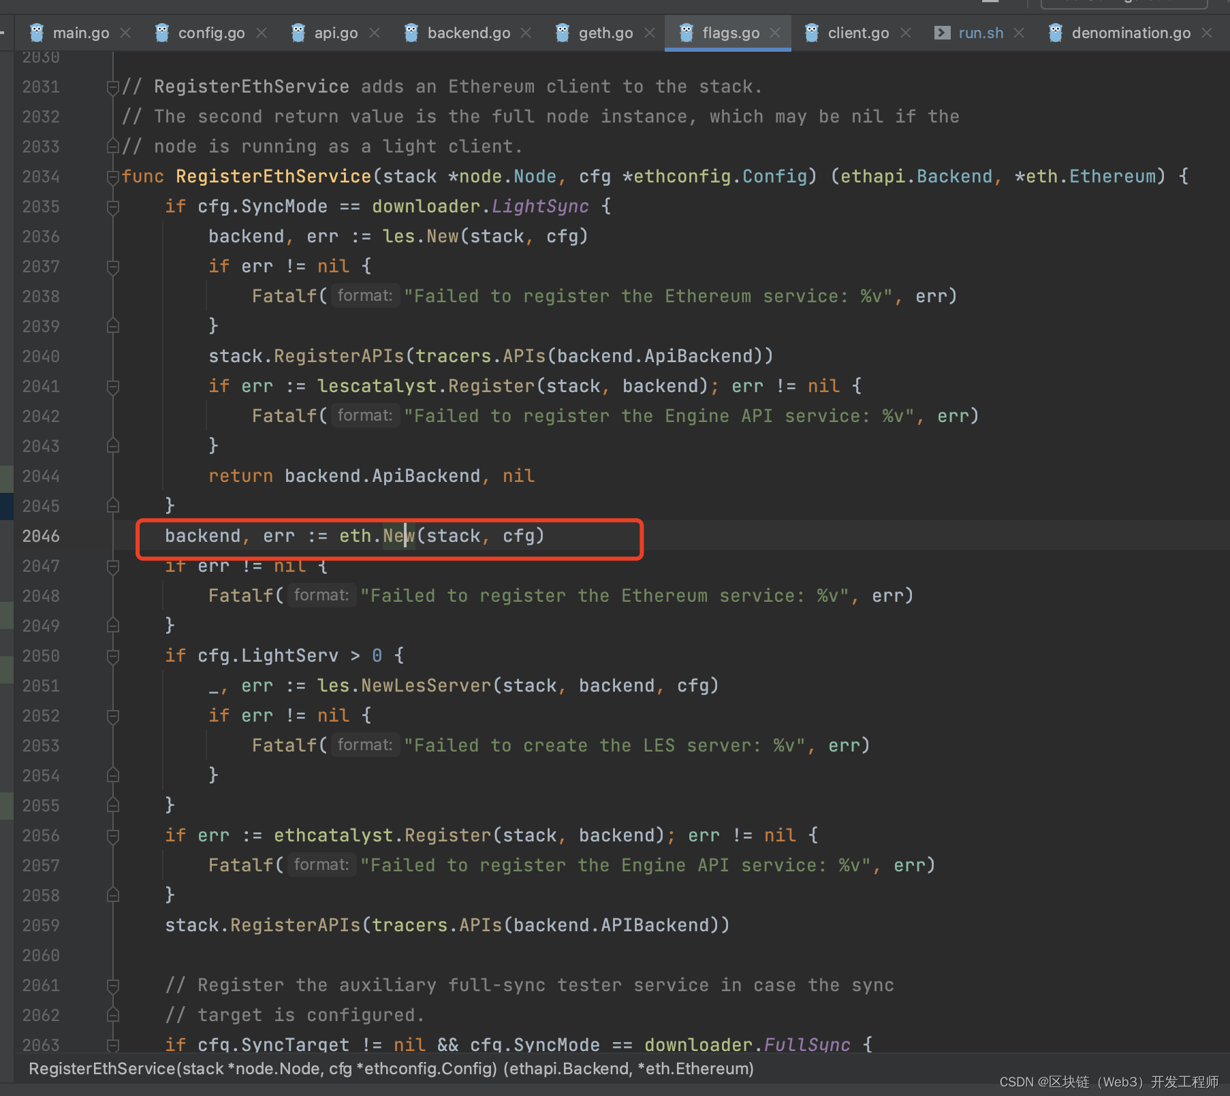The height and width of the screenshot is (1096, 1230).
Task: Fold the LightSync if block at line 2035
Action: point(113,207)
